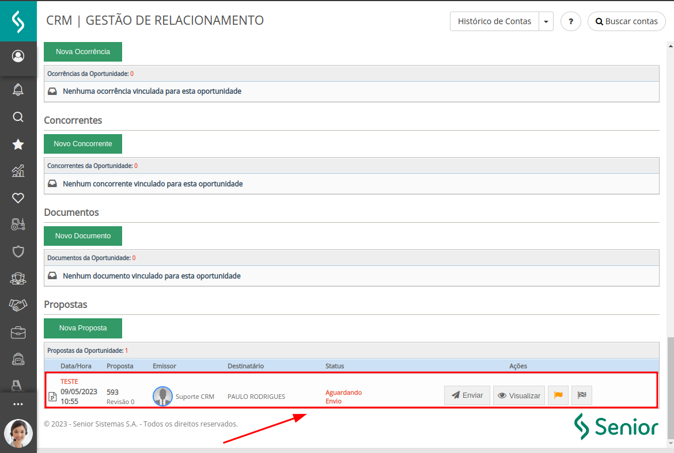Click PAULO RODRIGUES recipient text
This screenshot has width=674, height=453.
(x=256, y=397)
